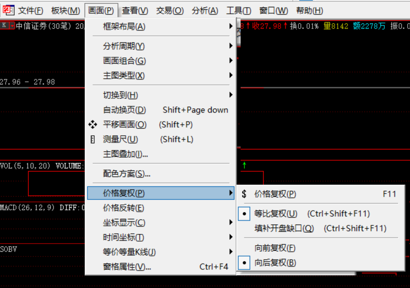
Task: Expand the 等价等量K线(J) submenu
Action: (x=161, y=252)
